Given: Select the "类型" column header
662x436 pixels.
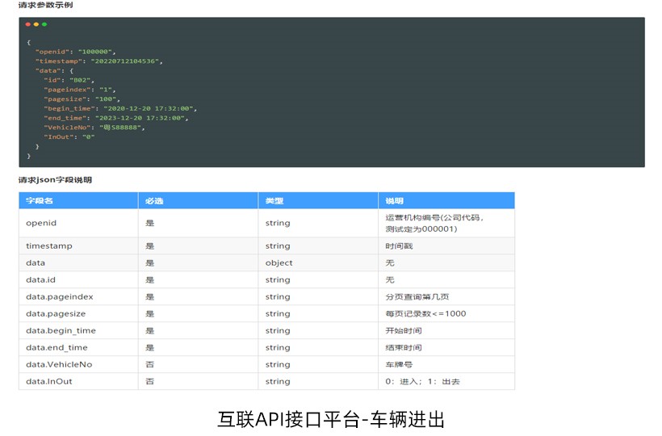Looking at the screenshot, I should point(274,200).
